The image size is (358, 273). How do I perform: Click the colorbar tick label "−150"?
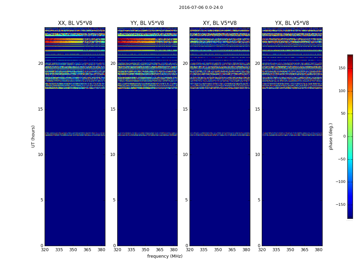(x=341, y=205)
